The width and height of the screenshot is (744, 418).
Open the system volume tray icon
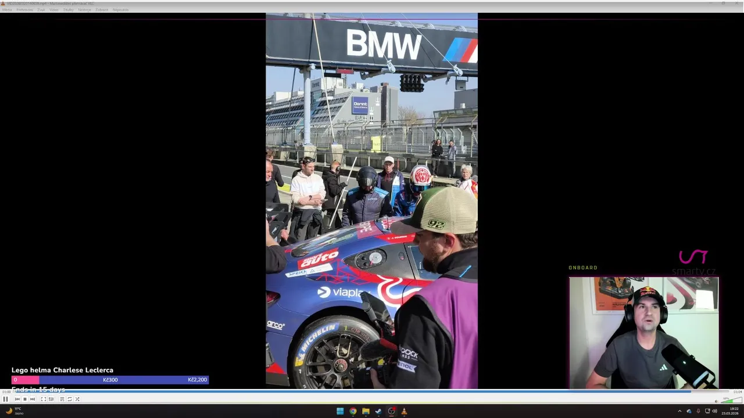(714, 411)
